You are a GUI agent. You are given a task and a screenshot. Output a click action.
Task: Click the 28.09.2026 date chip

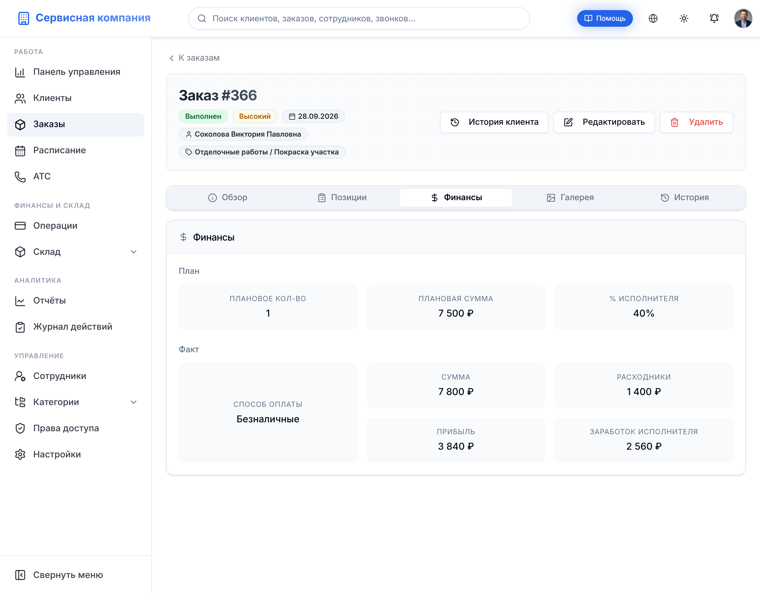[x=313, y=116]
